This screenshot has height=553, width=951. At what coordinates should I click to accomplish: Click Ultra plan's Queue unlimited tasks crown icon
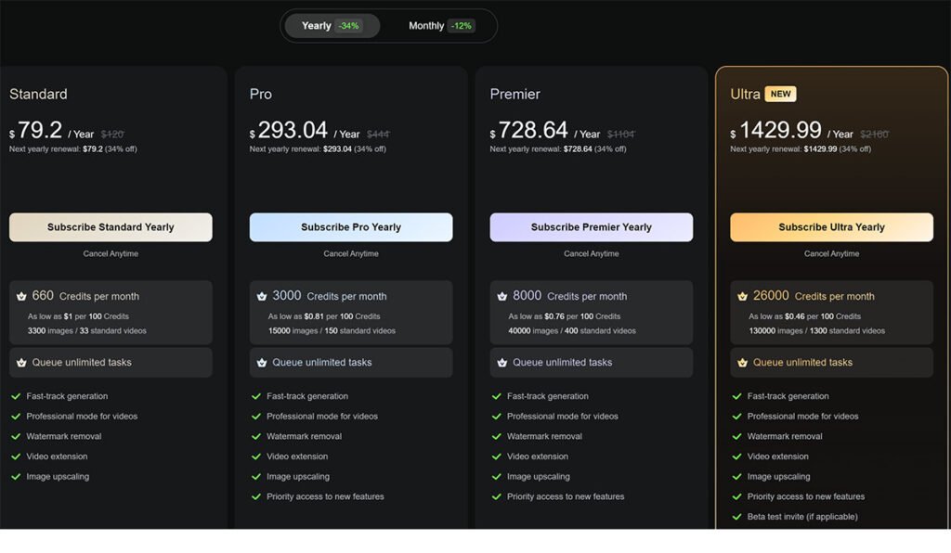(743, 363)
